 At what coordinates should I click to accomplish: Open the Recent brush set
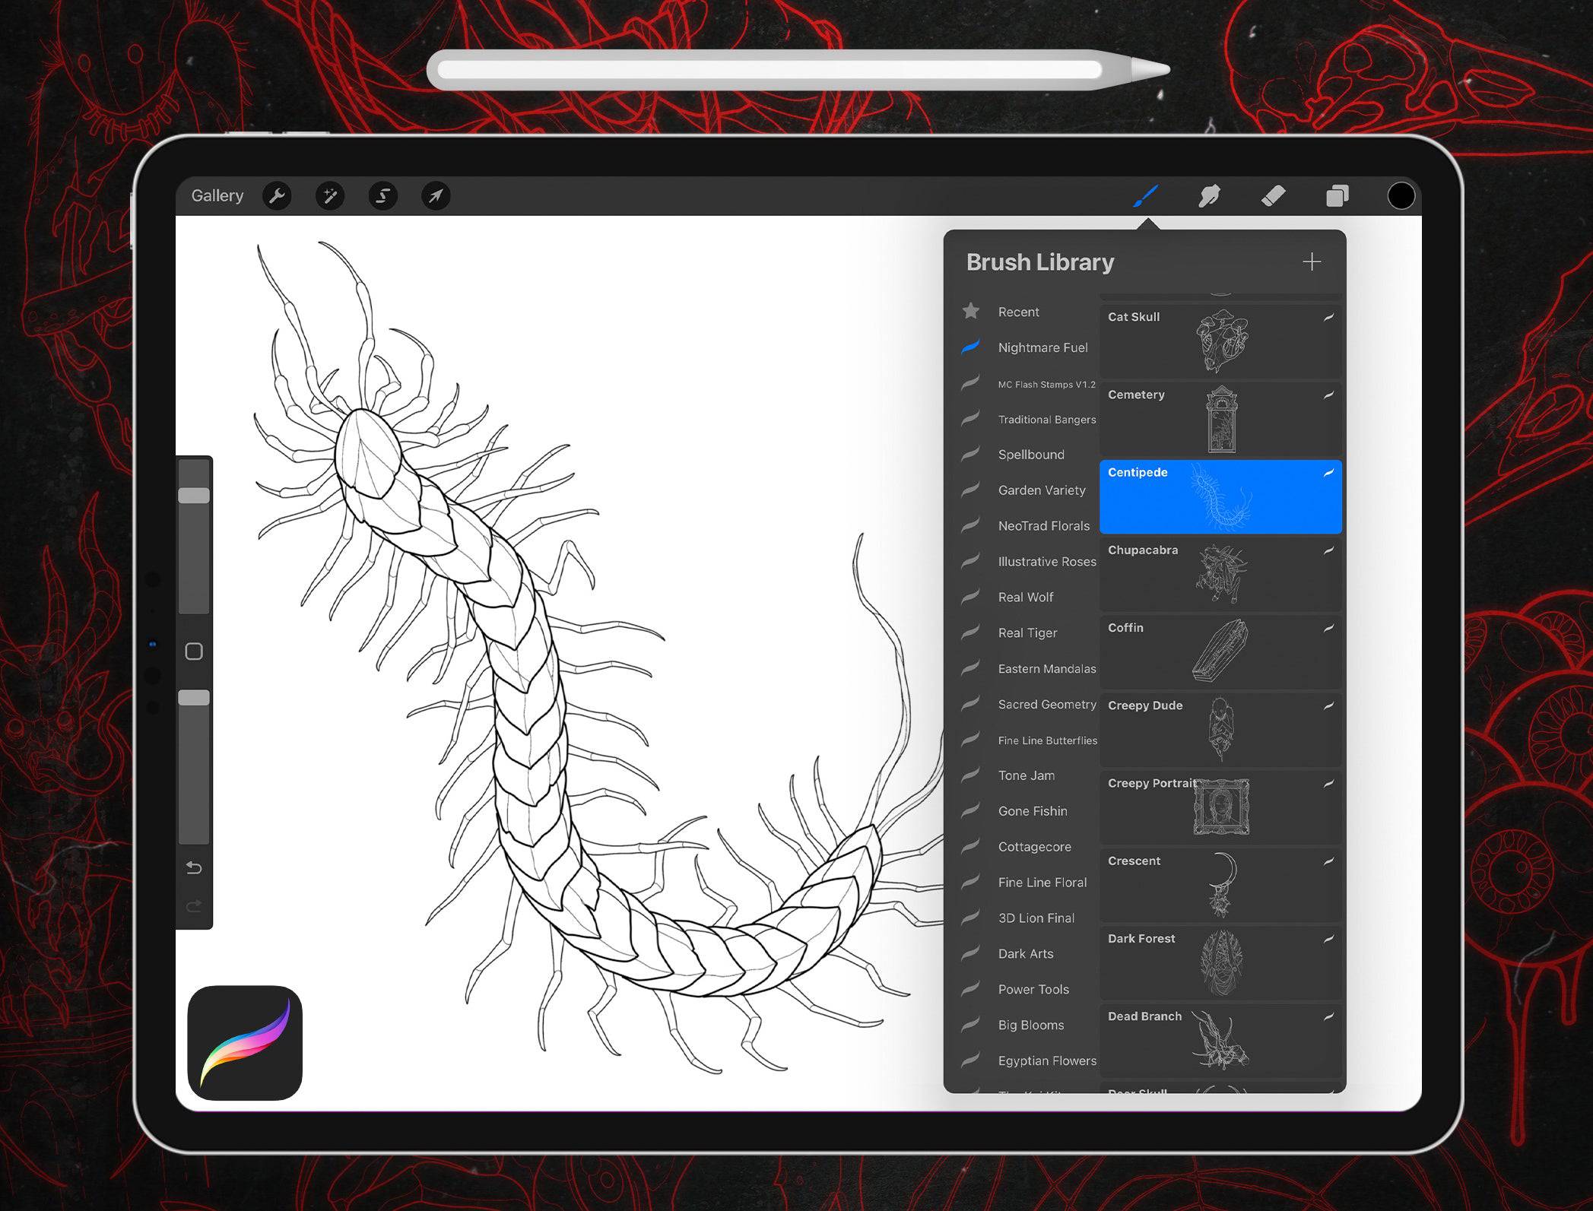(1018, 312)
